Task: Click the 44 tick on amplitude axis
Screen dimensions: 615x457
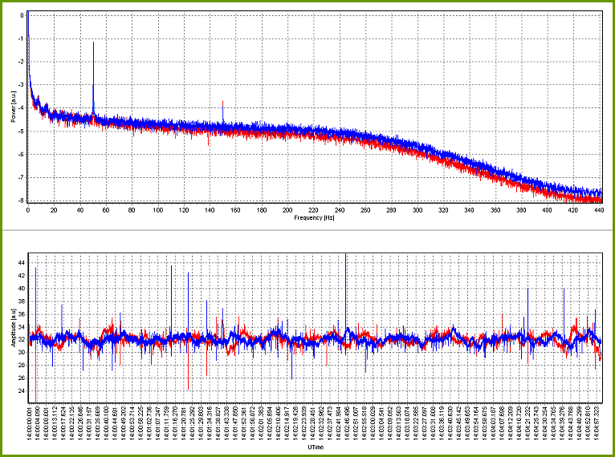Action: (21, 262)
